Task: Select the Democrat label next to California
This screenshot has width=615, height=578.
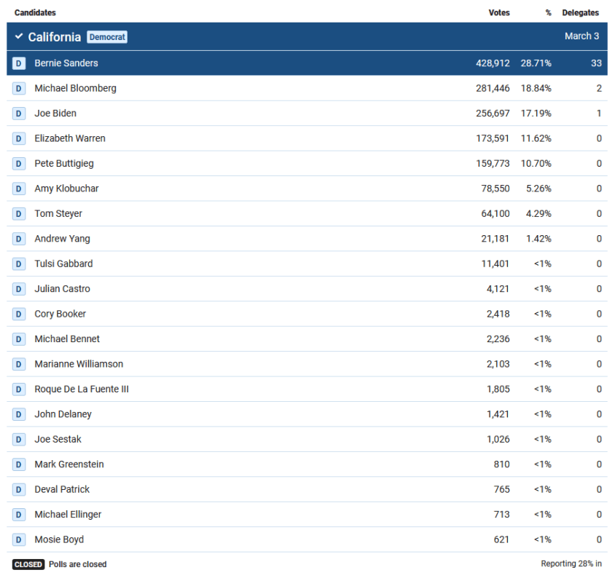Action: (106, 36)
